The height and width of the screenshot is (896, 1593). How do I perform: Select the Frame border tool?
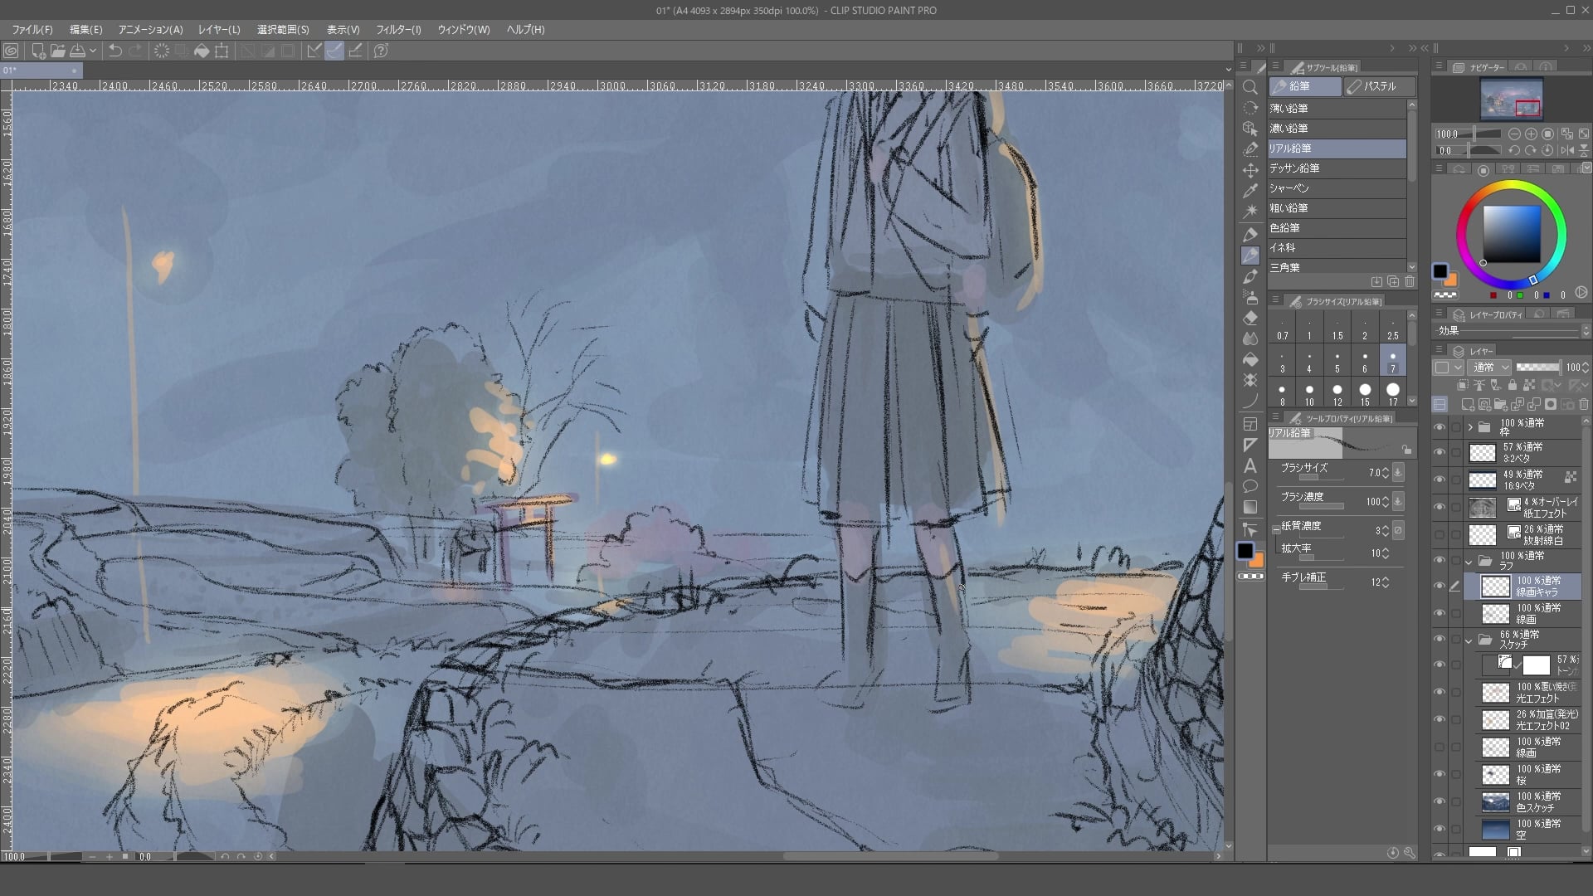pyautogui.click(x=1250, y=425)
